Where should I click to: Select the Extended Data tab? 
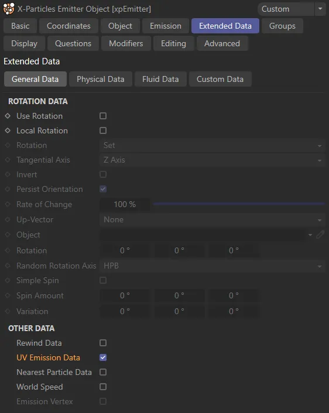click(225, 26)
